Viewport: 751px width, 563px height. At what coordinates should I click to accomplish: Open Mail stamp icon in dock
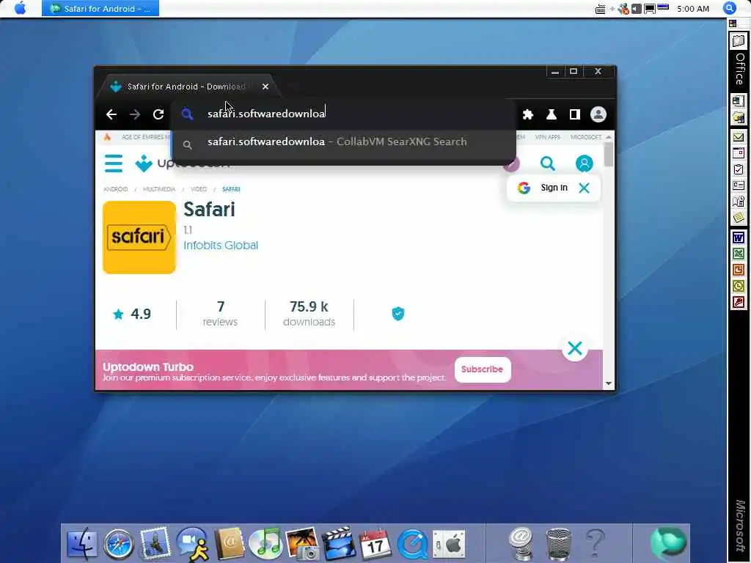pos(155,543)
